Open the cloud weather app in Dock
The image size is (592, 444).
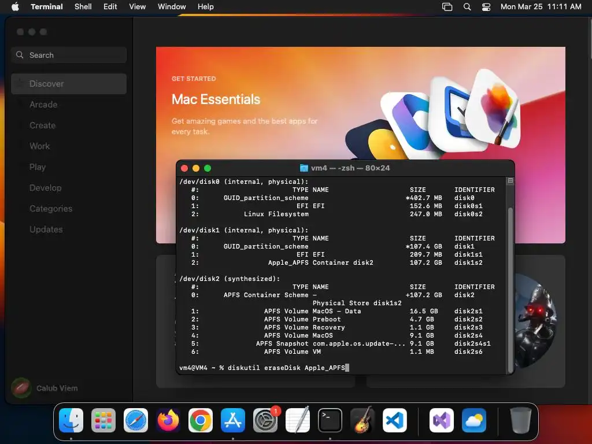(x=474, y=420)
